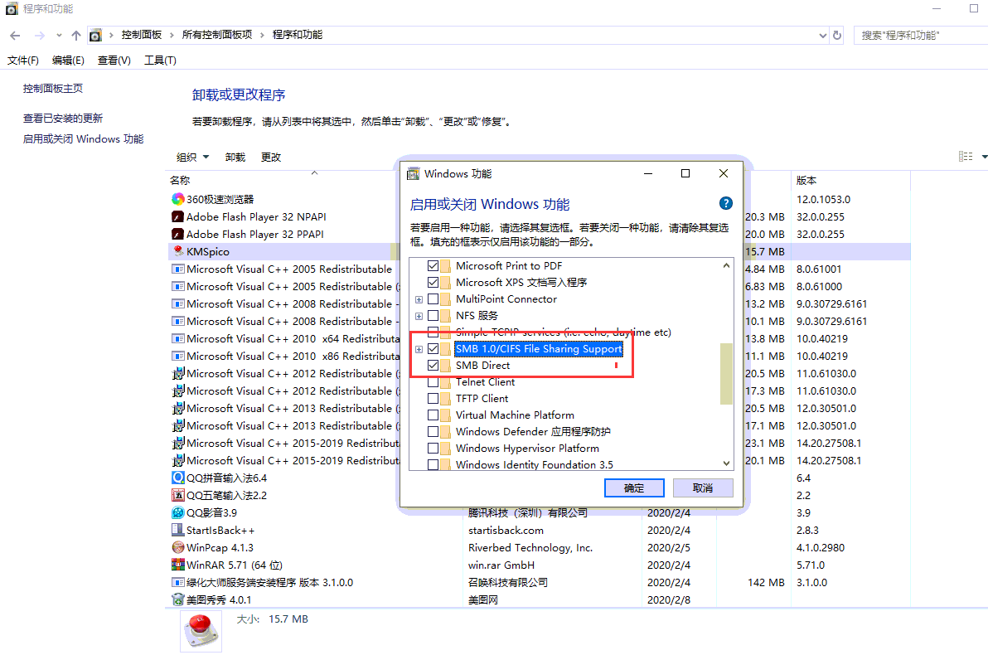Click the 360极速浏览器 program icon
The image size is (988, 655).
pos(177,199)
